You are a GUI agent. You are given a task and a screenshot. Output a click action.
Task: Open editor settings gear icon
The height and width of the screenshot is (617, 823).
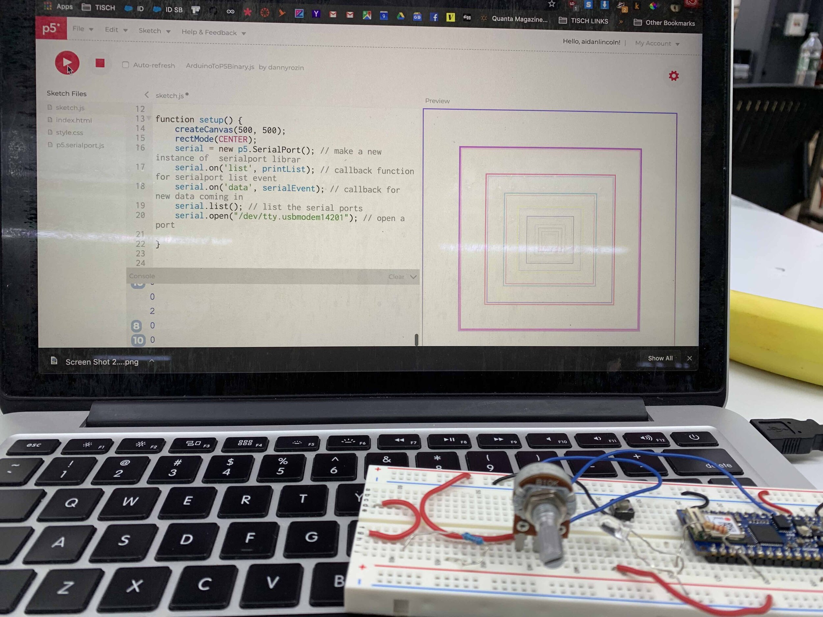pos(674,76)
